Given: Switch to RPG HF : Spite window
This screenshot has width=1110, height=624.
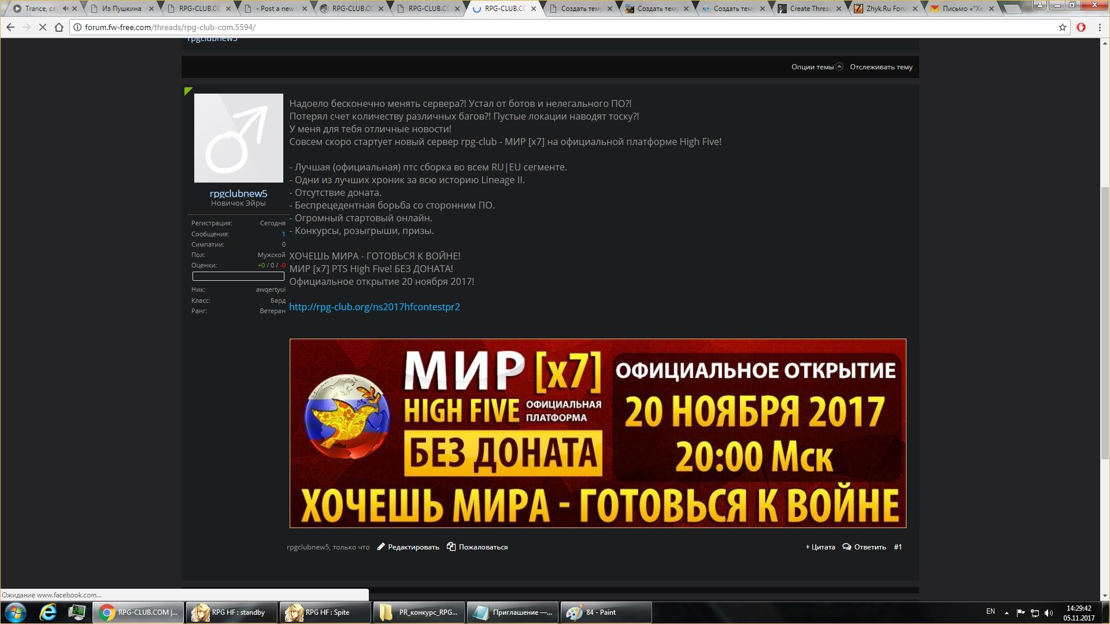Looking at the screenshot, I should click(325, 612).
